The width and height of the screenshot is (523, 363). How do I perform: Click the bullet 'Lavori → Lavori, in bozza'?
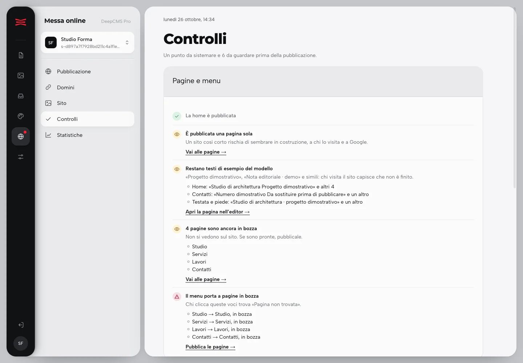[221, 329]
